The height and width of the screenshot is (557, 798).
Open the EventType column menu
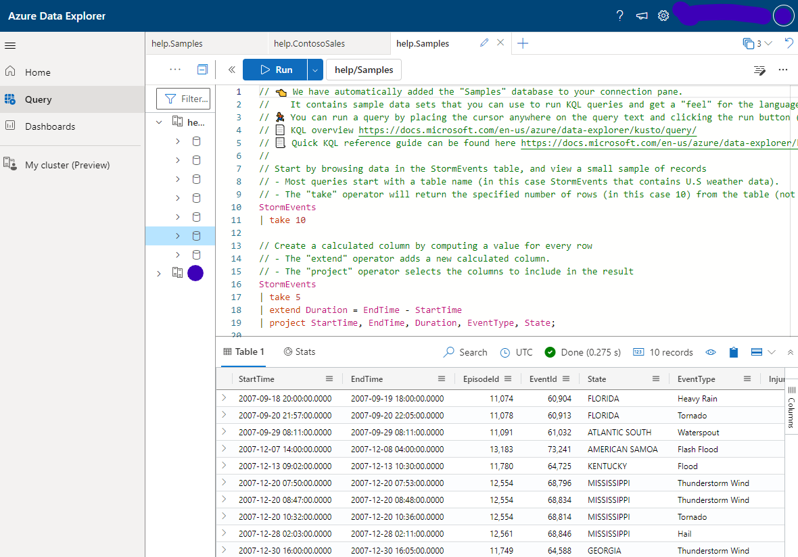click(x=747, y=379)
